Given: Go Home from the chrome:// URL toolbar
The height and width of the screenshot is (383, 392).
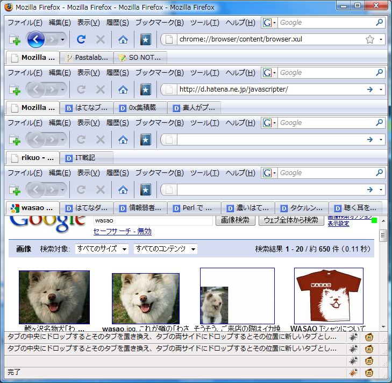Looking at the screenshot, I should tap(123, 39).
